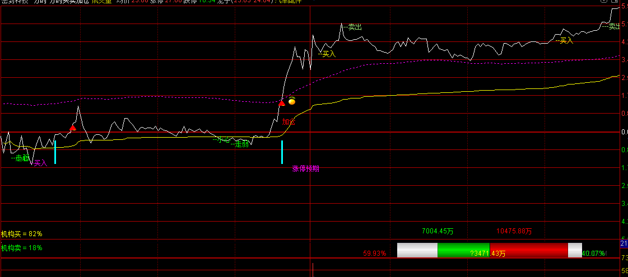Click the red 59.93% percentage label

(x=374, y=253)
